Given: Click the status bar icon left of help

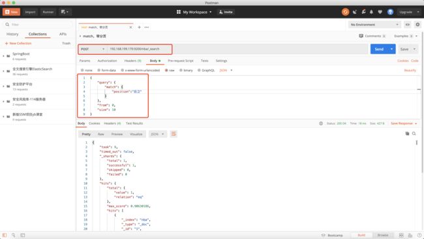Looking at the screenshot, I should tap(410, 235).
